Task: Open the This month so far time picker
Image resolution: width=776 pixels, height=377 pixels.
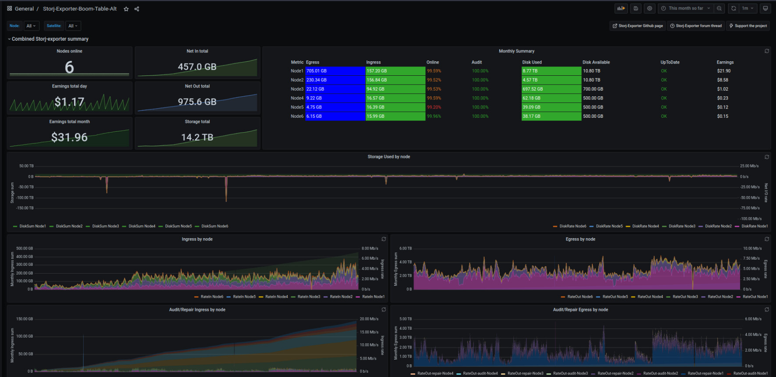Action: click(686, 8)
